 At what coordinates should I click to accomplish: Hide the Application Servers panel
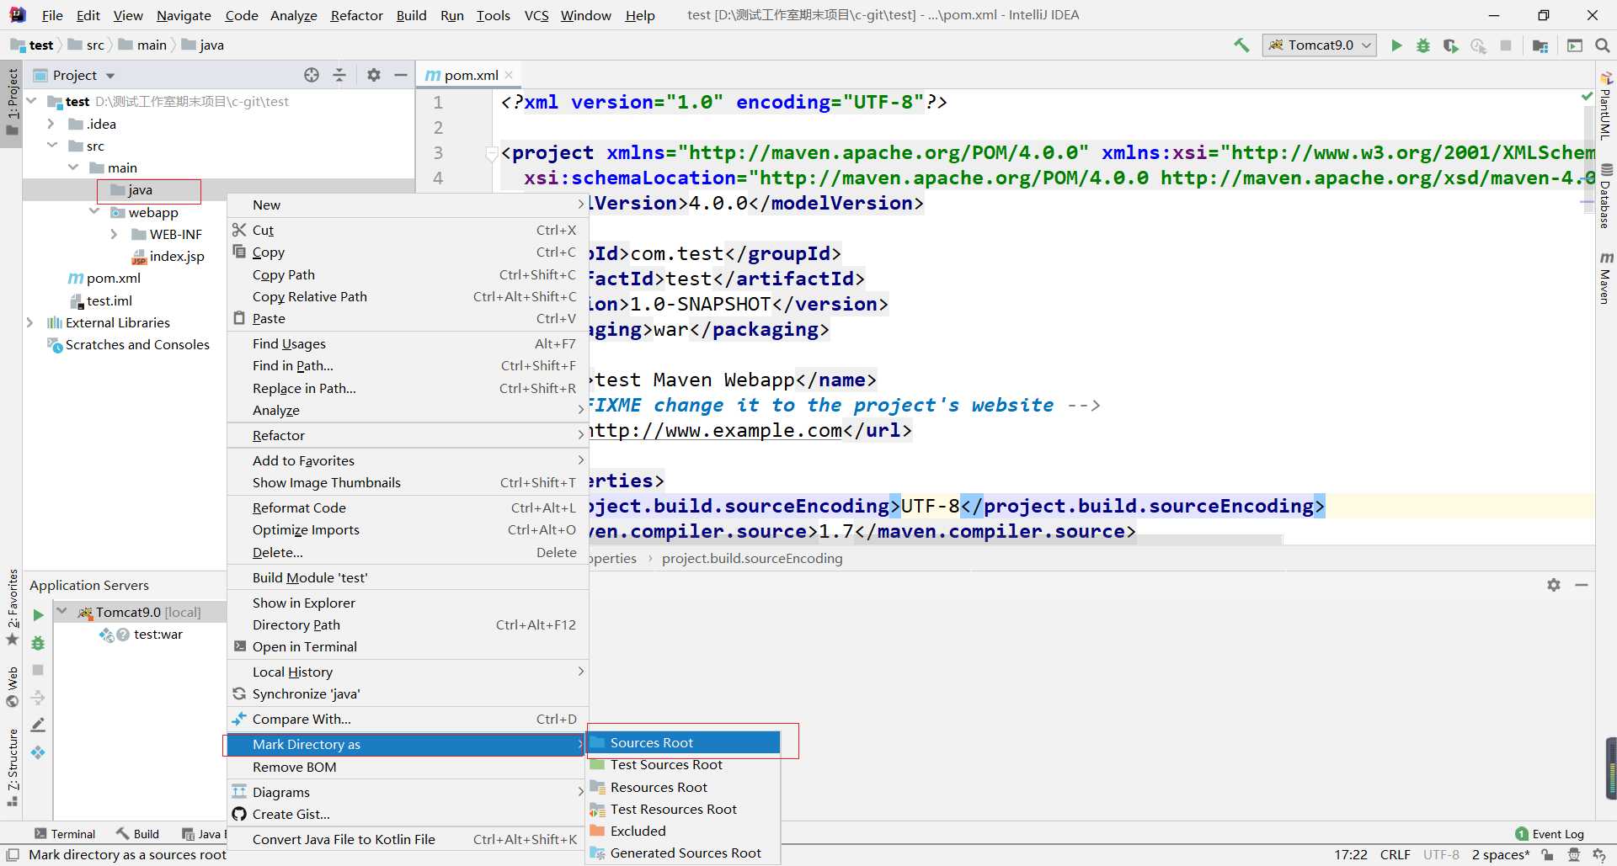[x=1582, y=585]
